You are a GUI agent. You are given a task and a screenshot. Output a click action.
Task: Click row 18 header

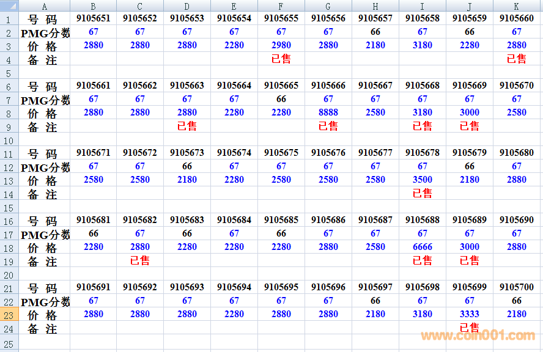click(9, 248)
